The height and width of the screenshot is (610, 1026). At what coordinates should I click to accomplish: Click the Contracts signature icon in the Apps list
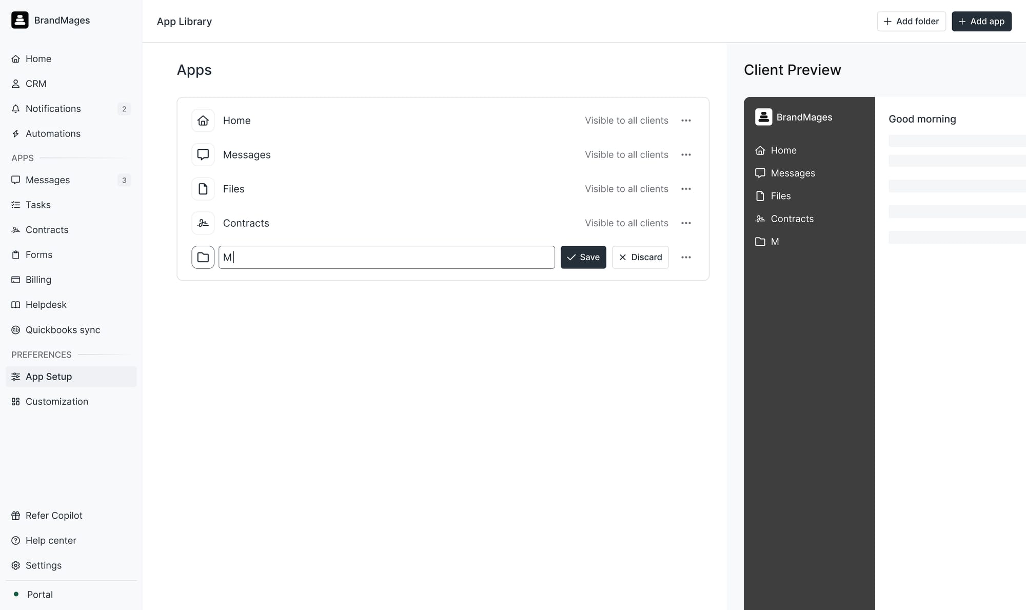coord(203,223)
